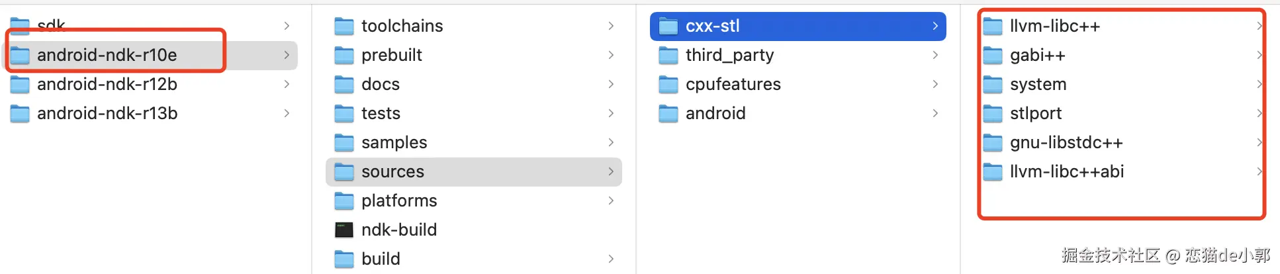Select the docs folder
Screen dimensions: 1280x274
tap(381, 84)
